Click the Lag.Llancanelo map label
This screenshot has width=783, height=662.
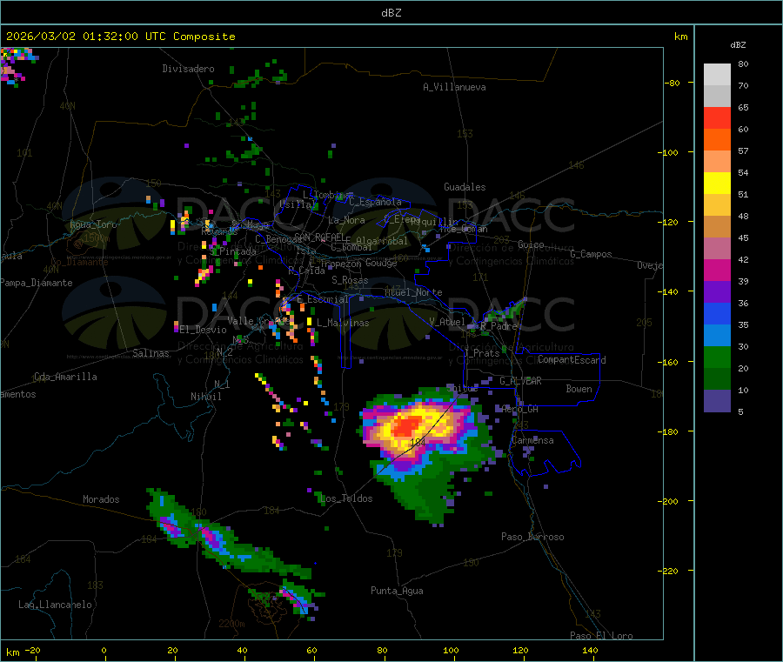click(x=55, y=605)
